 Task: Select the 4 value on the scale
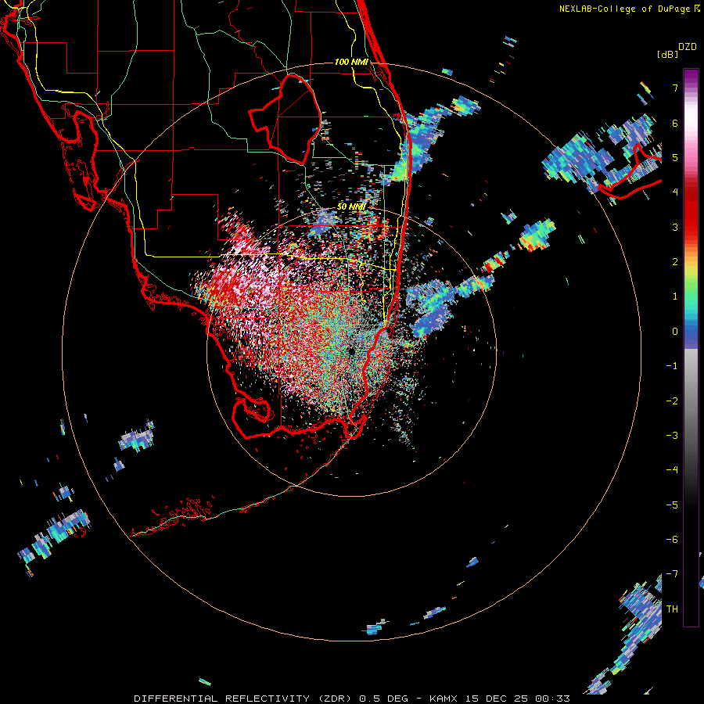click(x=675, y=192)
